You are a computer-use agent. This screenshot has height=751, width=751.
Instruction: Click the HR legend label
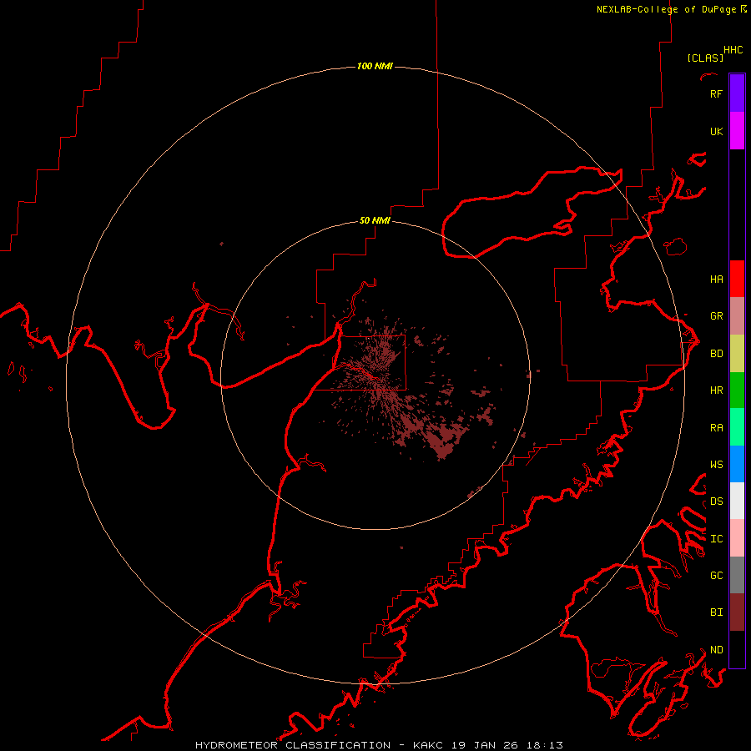pos(716,391)
